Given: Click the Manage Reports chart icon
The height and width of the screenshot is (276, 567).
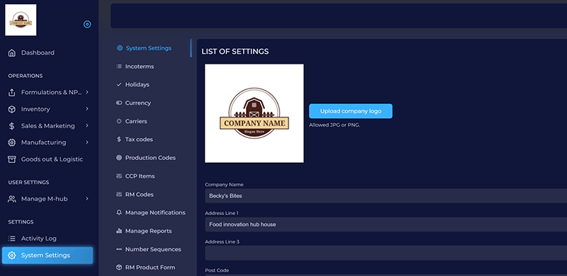Looking at the screenshot, I should coord(119,231).
